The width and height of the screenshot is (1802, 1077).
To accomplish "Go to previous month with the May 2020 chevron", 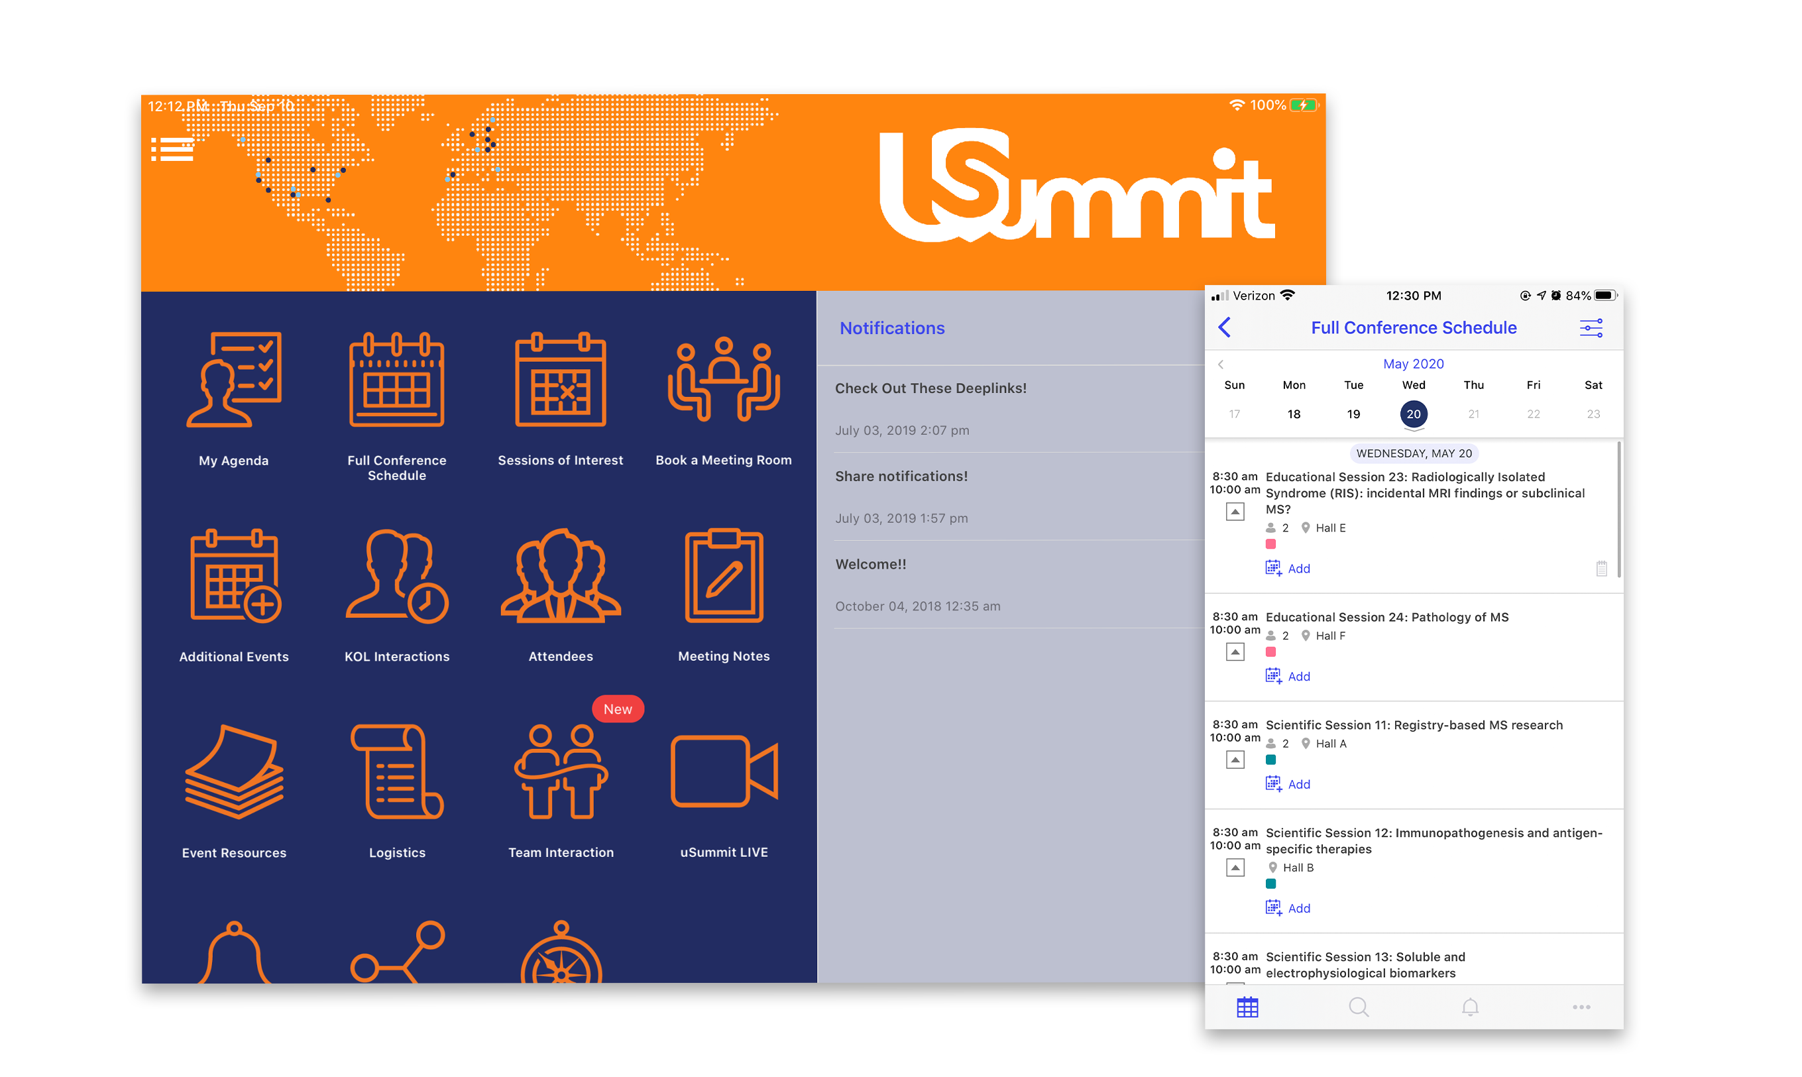I will 1220,365.
